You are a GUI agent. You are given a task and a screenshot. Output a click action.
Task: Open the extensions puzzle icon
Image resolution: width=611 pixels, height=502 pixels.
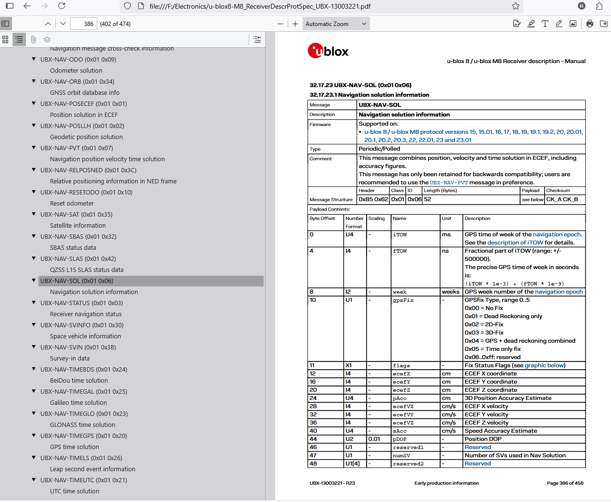pos(599,6)
